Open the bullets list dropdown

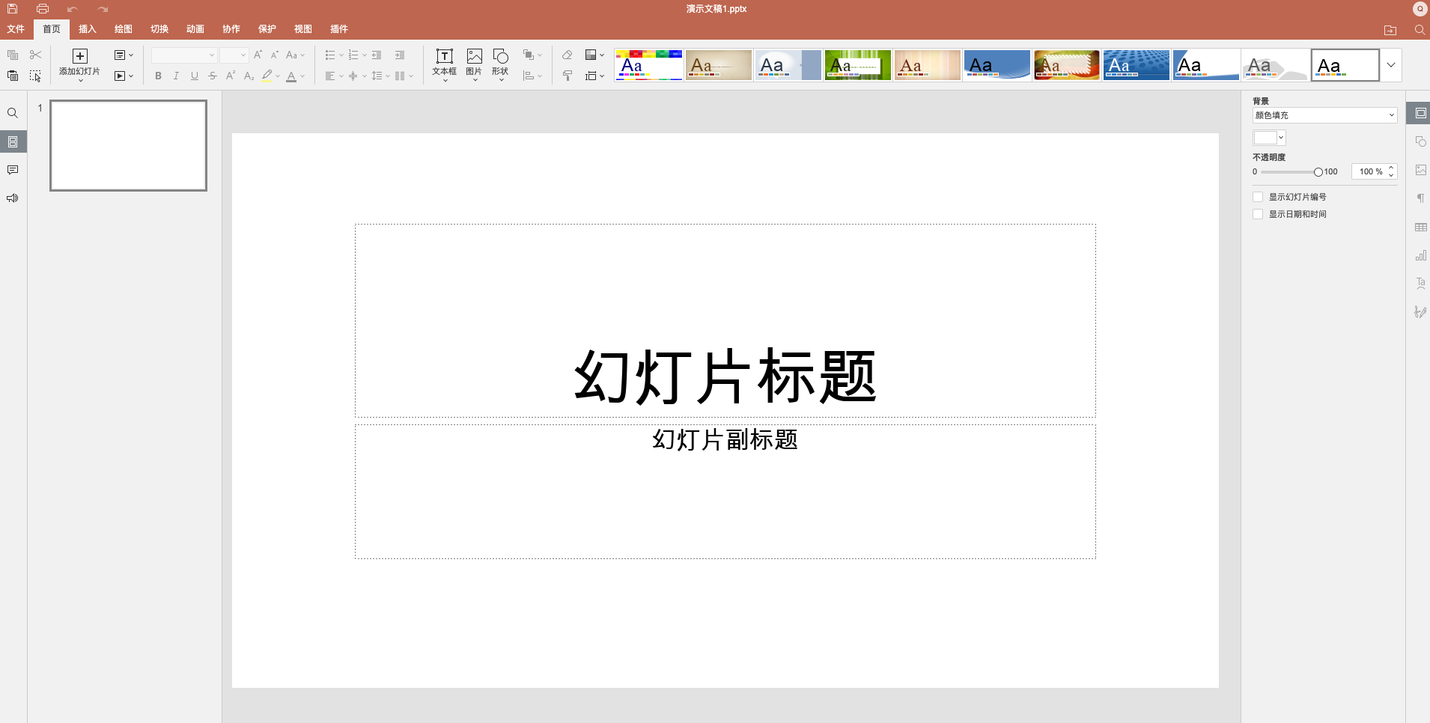334,55
